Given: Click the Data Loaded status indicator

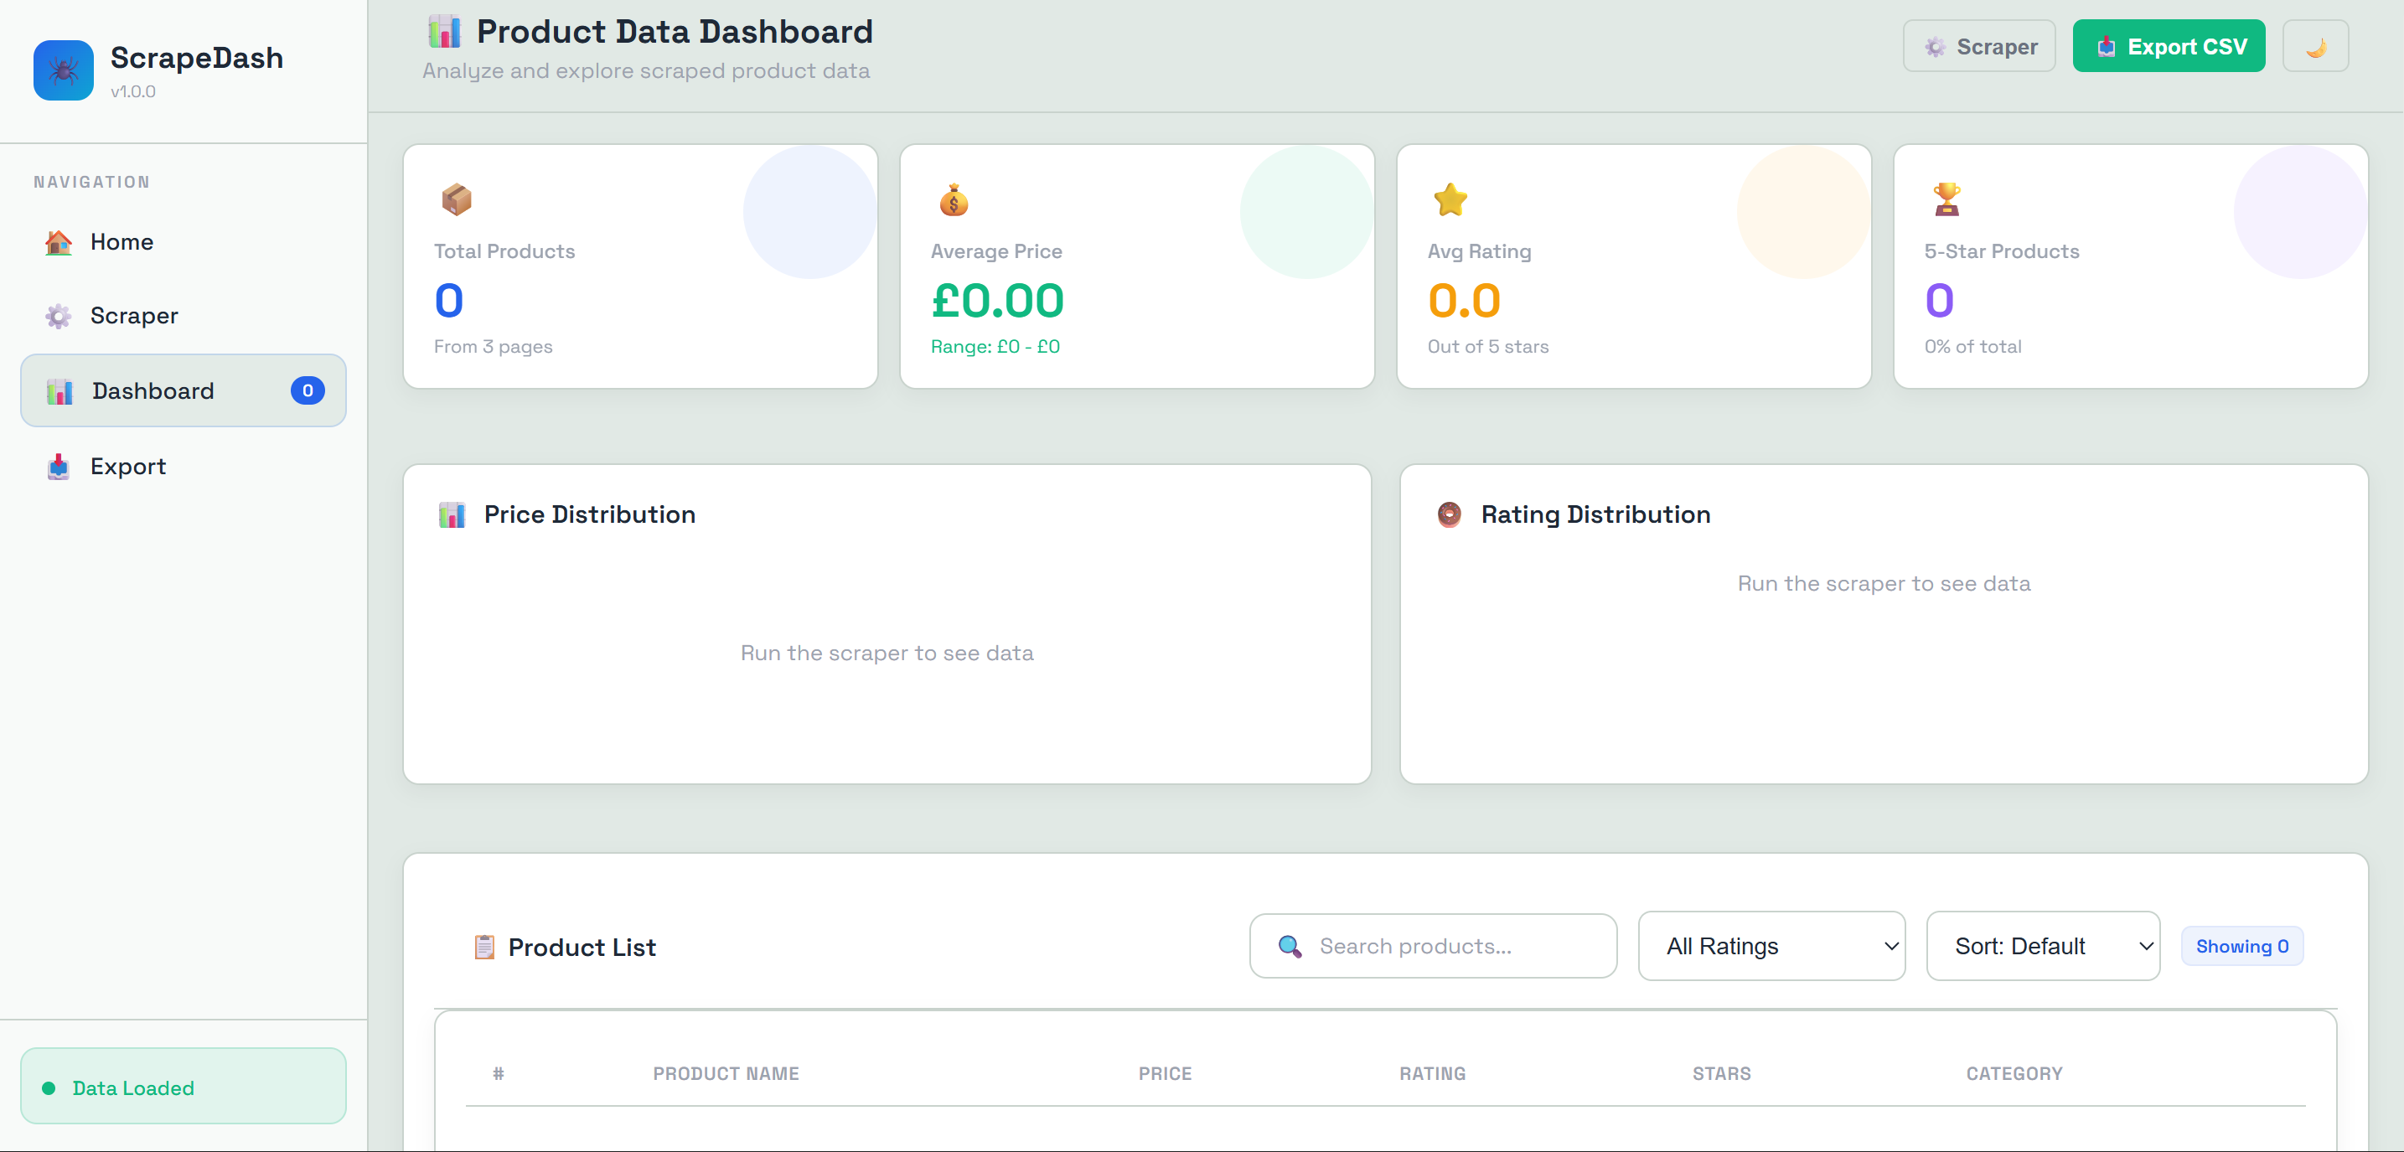Looking at the screenshot, I should [133, 1087].
